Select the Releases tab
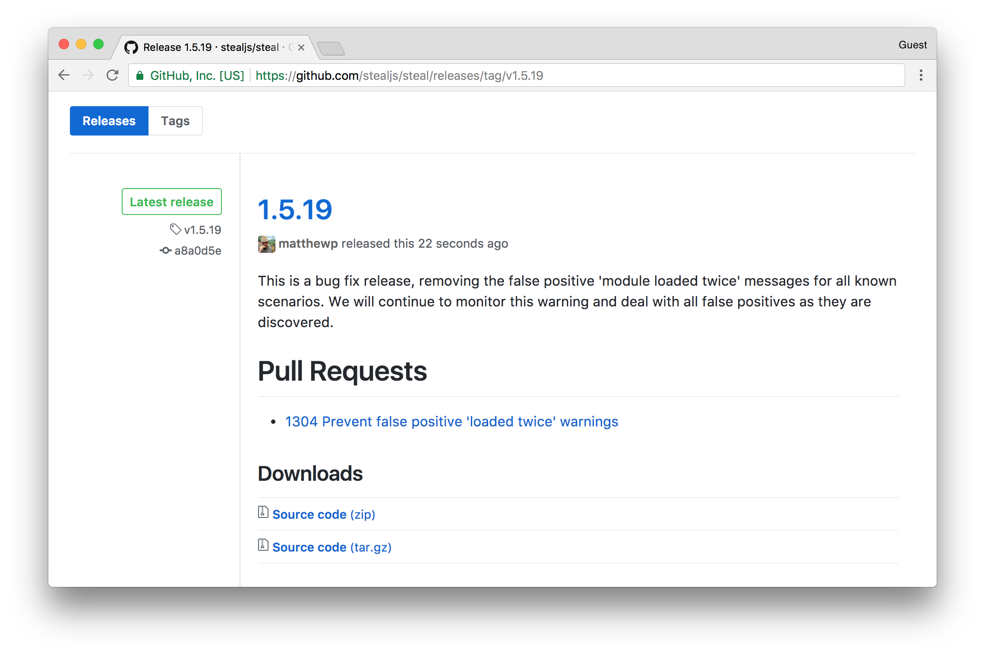 [109, 121]
